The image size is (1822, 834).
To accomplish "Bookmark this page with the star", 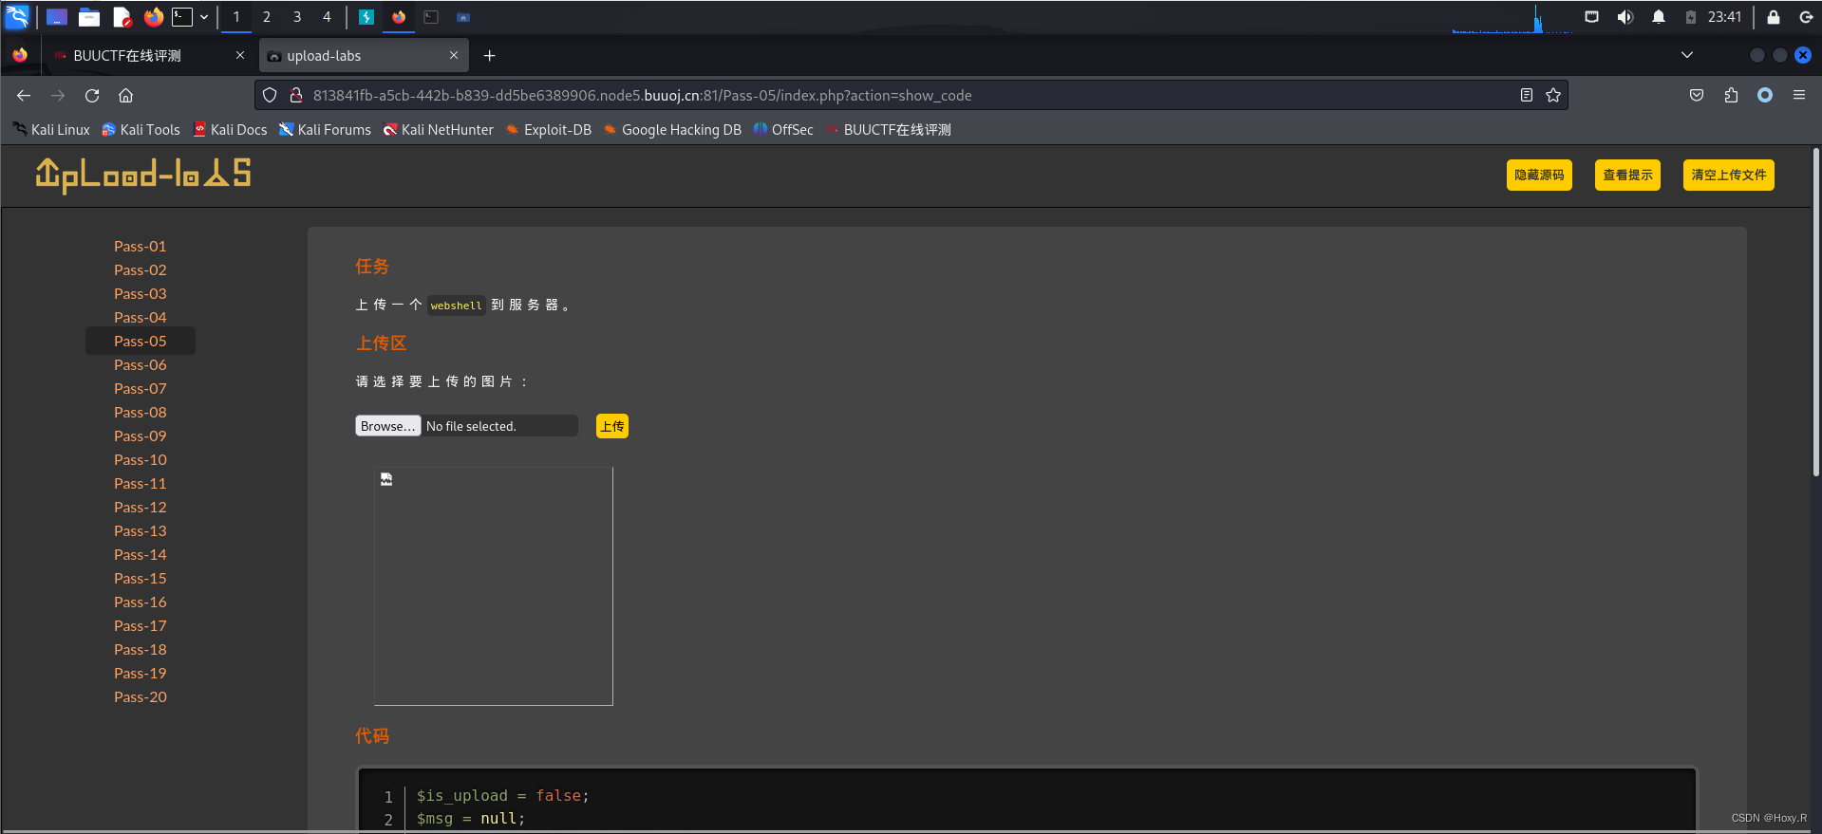I will pos(1553,95).
